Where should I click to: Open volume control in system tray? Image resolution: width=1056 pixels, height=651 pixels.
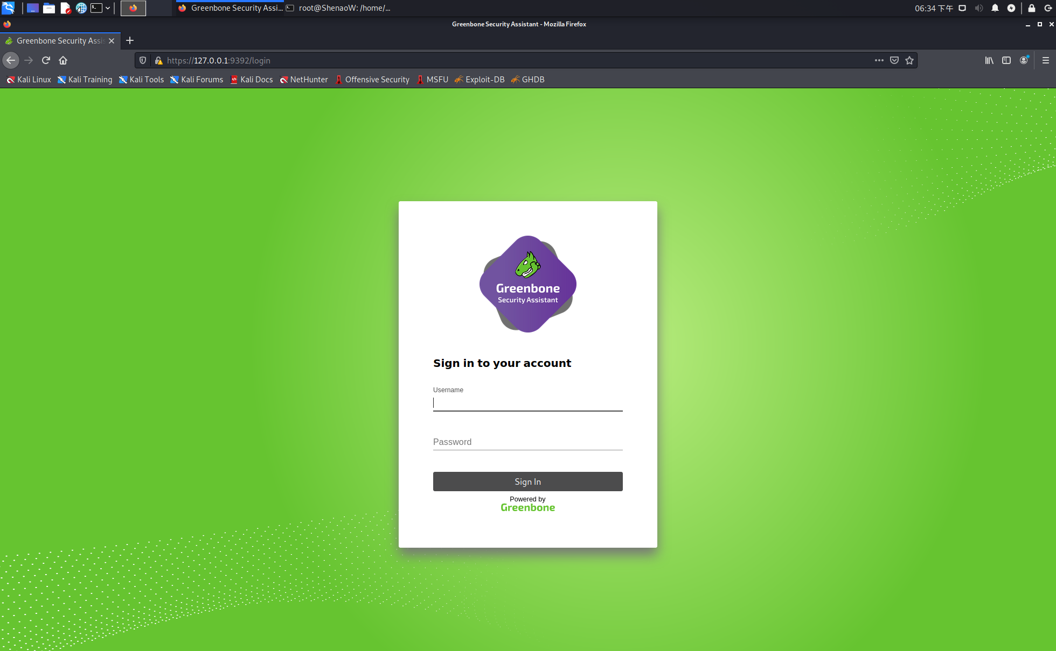click(x=979, y=8)
